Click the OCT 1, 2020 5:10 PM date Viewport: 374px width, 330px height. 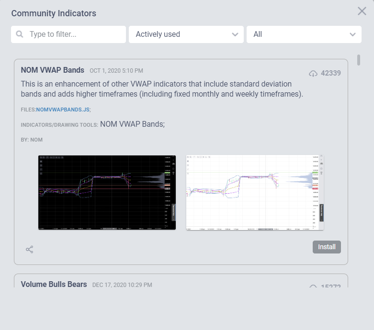tap(116, 71)
